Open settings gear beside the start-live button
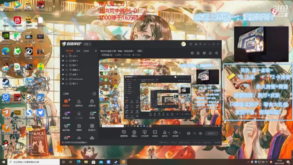 click(200, 133)
